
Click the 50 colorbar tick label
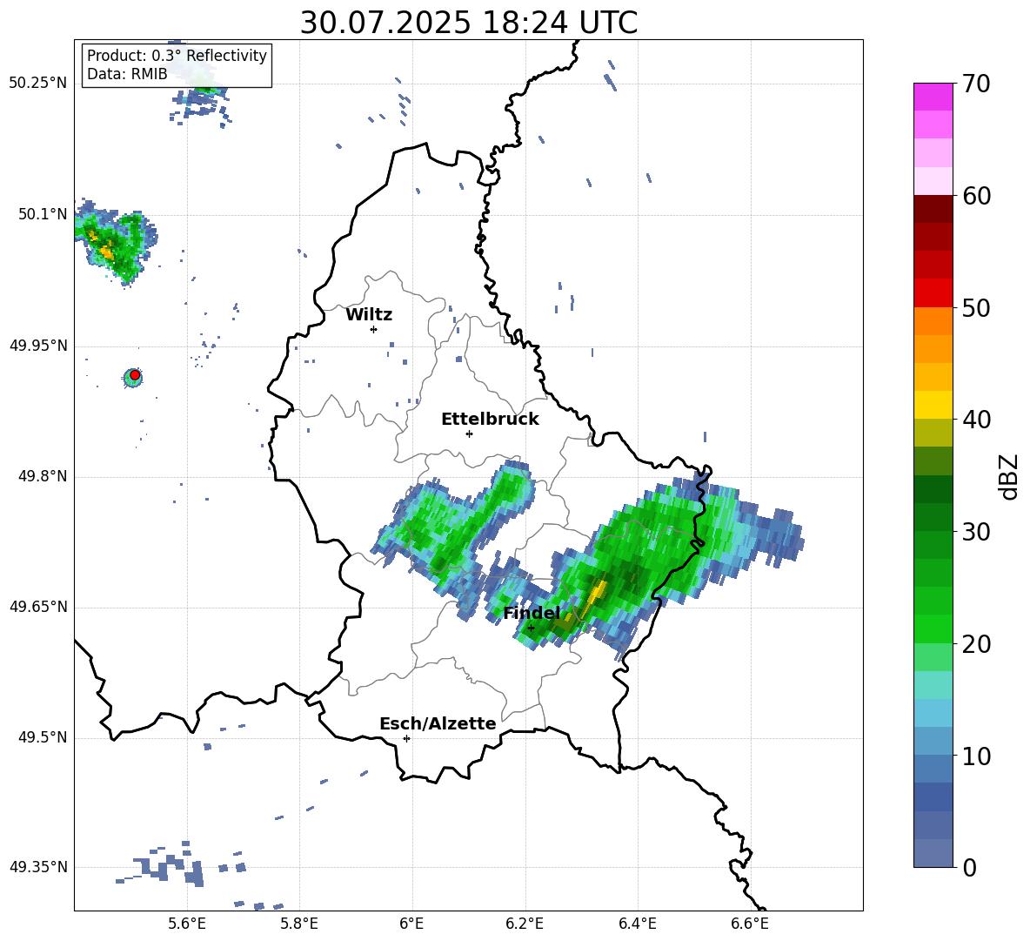(975, 308)
